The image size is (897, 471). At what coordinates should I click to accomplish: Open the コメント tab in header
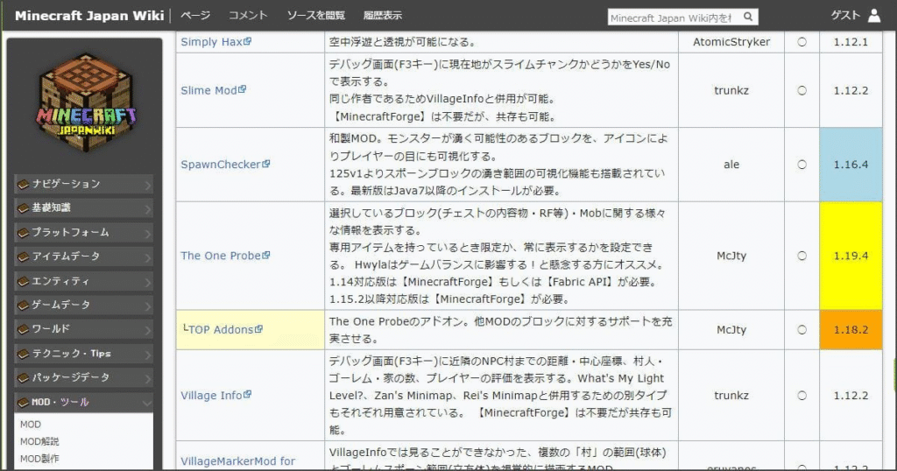(248, 16)
